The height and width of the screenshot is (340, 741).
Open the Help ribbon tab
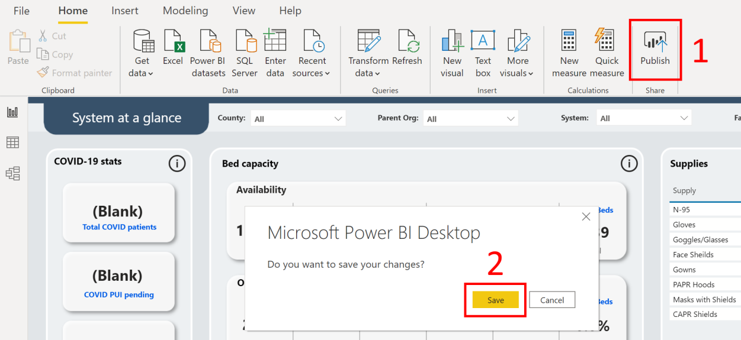pos(290,11)
